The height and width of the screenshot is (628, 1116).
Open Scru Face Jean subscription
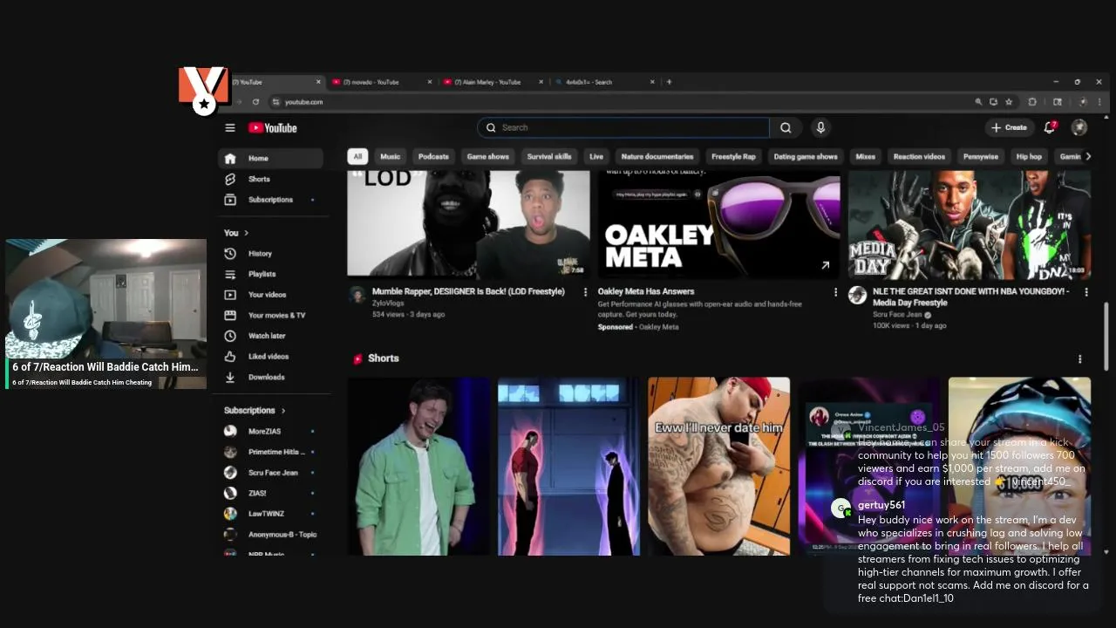pyautogui.click(x=270, y=472)
